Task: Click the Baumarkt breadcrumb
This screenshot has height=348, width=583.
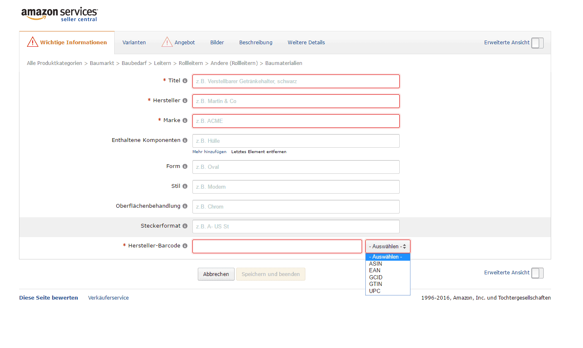Action: click(x=102, y=63)
